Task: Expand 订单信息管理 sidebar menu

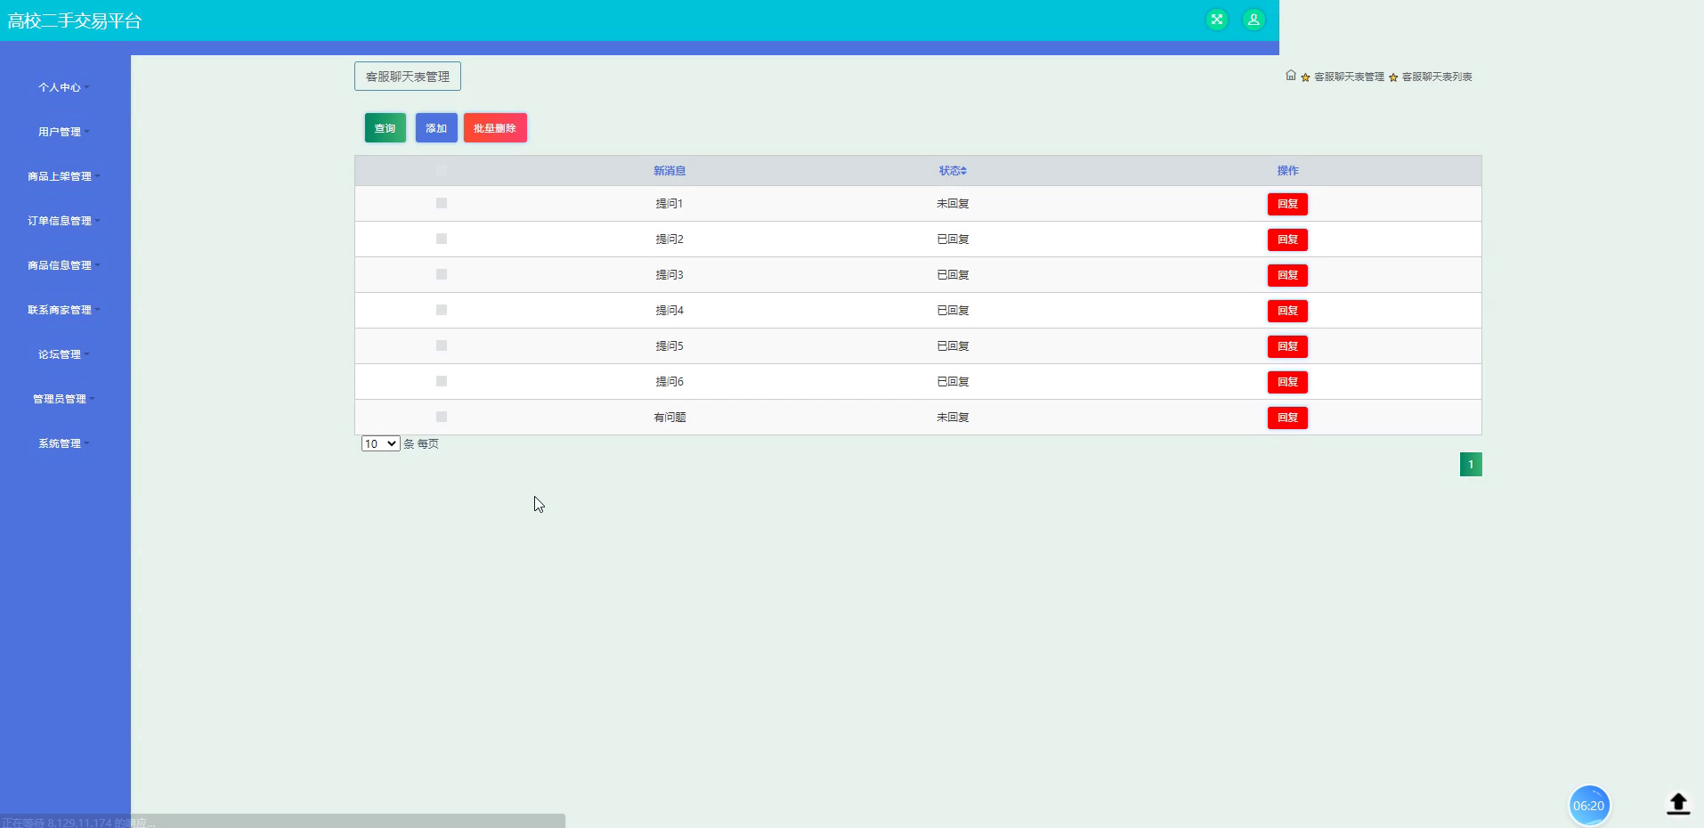Action: pos(63,221)
